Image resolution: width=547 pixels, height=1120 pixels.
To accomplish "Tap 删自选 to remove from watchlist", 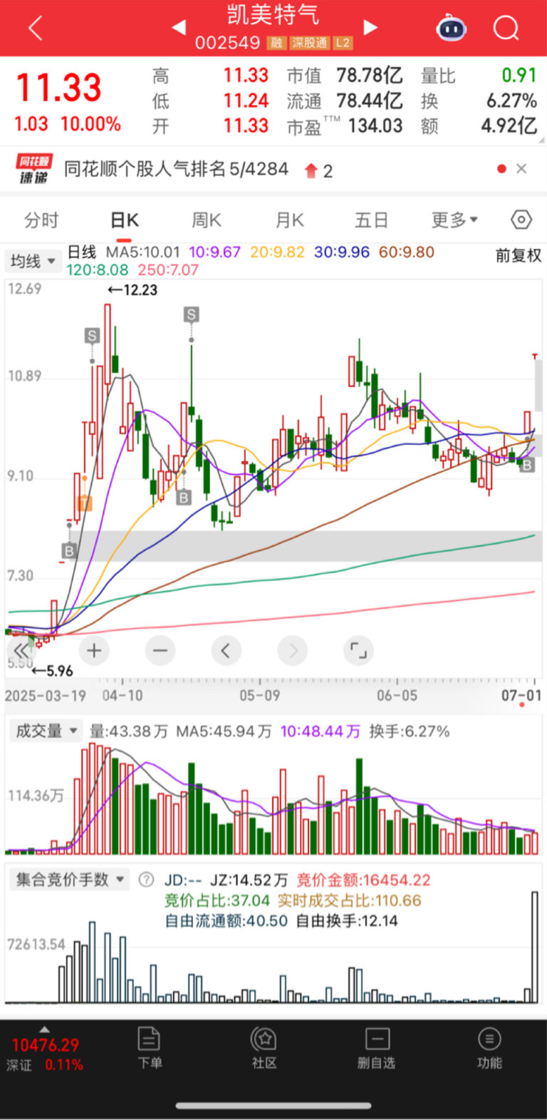I will [376, 1048].
